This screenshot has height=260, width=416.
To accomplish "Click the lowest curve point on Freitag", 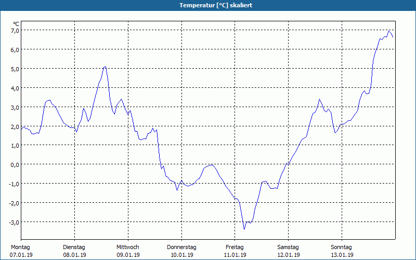I will [244, 229].
